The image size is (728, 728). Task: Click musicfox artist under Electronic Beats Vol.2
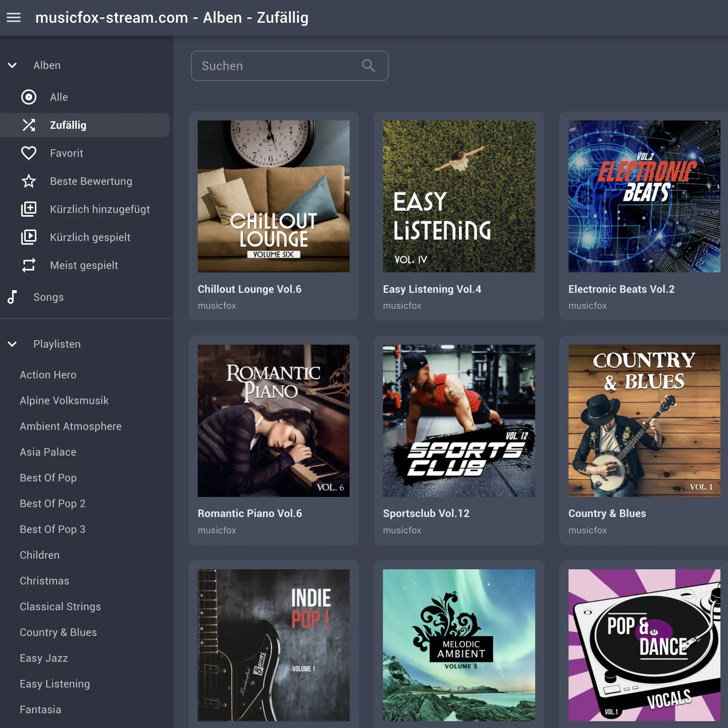click(x=587, y=306)
